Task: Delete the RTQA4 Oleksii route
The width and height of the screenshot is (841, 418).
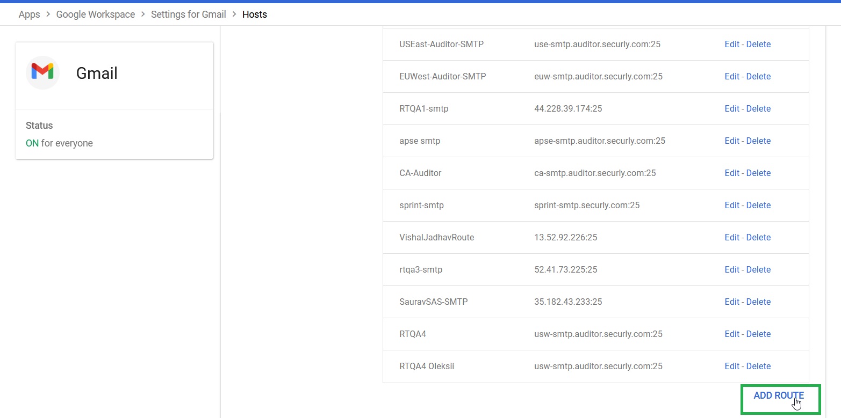Action: 758,366
